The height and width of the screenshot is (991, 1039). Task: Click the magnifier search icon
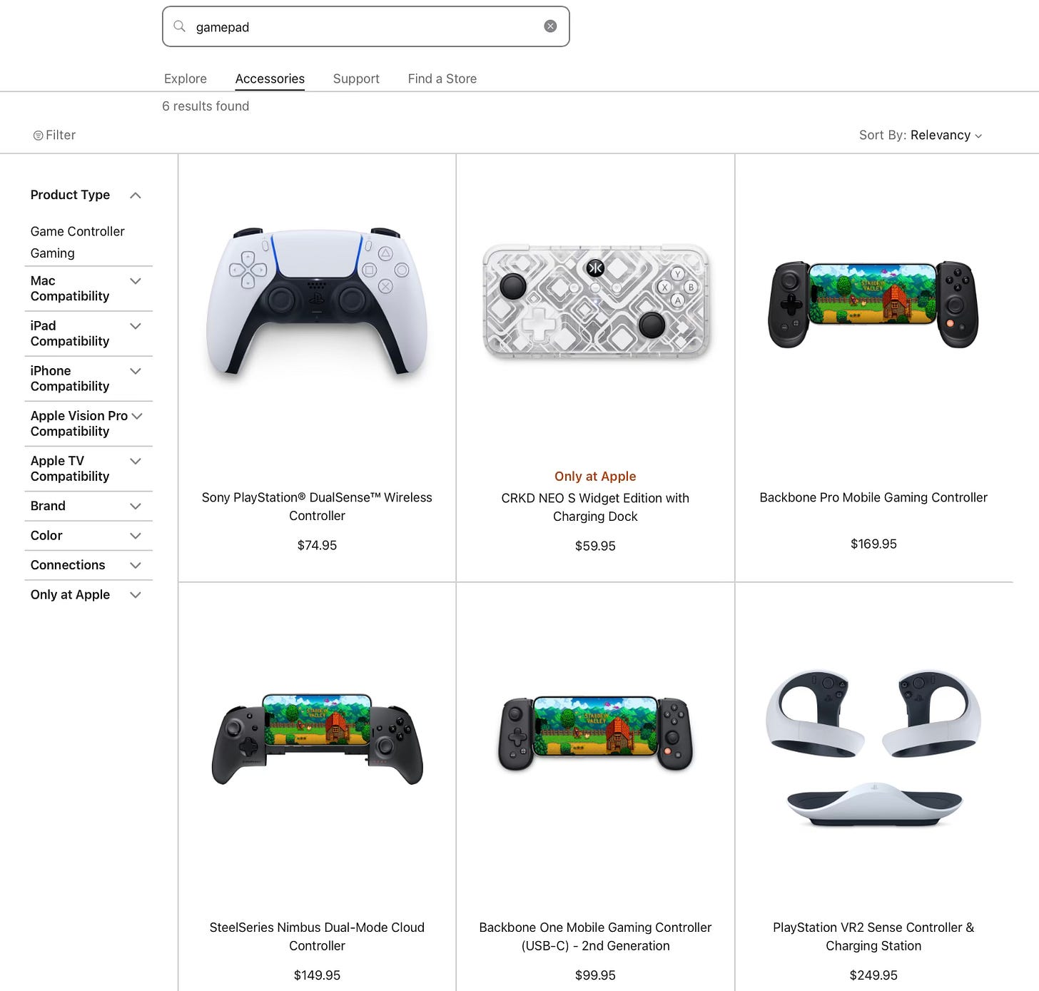pos(180,26)
